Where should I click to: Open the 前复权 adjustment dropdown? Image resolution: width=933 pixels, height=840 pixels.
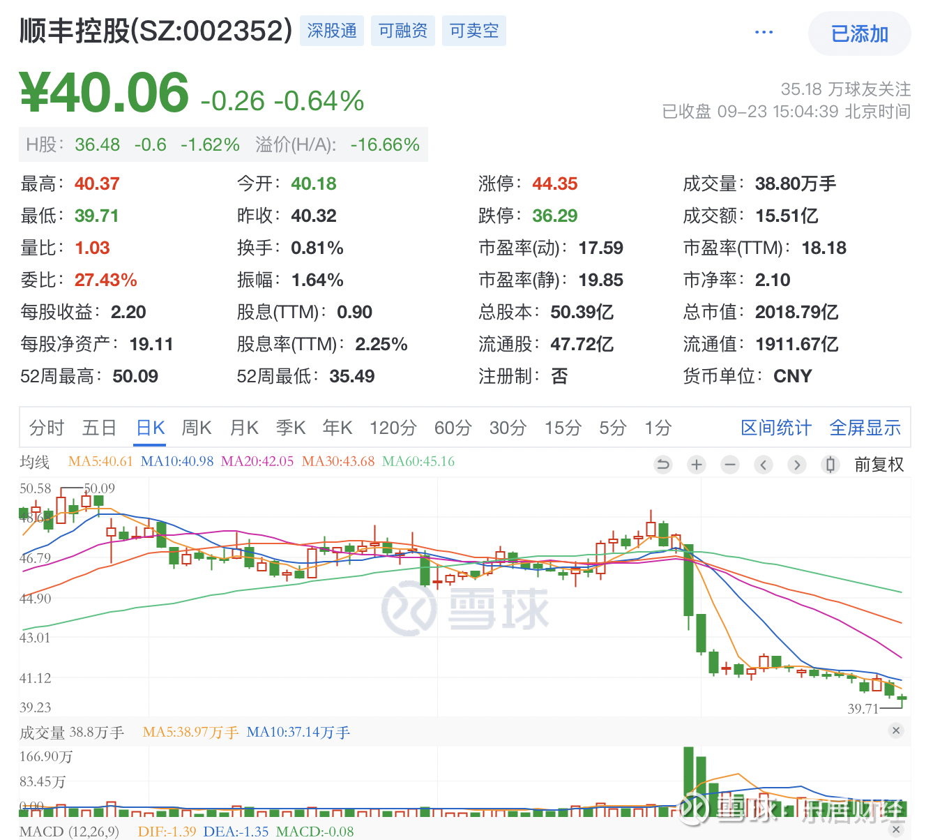pyautogui.click(x=879, y=465)
